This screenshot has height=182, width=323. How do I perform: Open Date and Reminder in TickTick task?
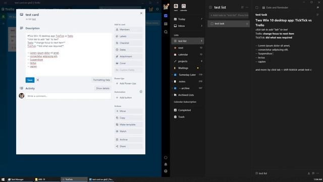coord(275,8)
